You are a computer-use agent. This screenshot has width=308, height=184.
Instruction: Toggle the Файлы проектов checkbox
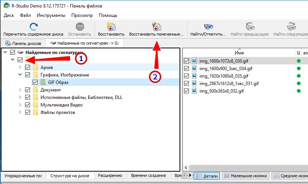(x=27, y=112)
